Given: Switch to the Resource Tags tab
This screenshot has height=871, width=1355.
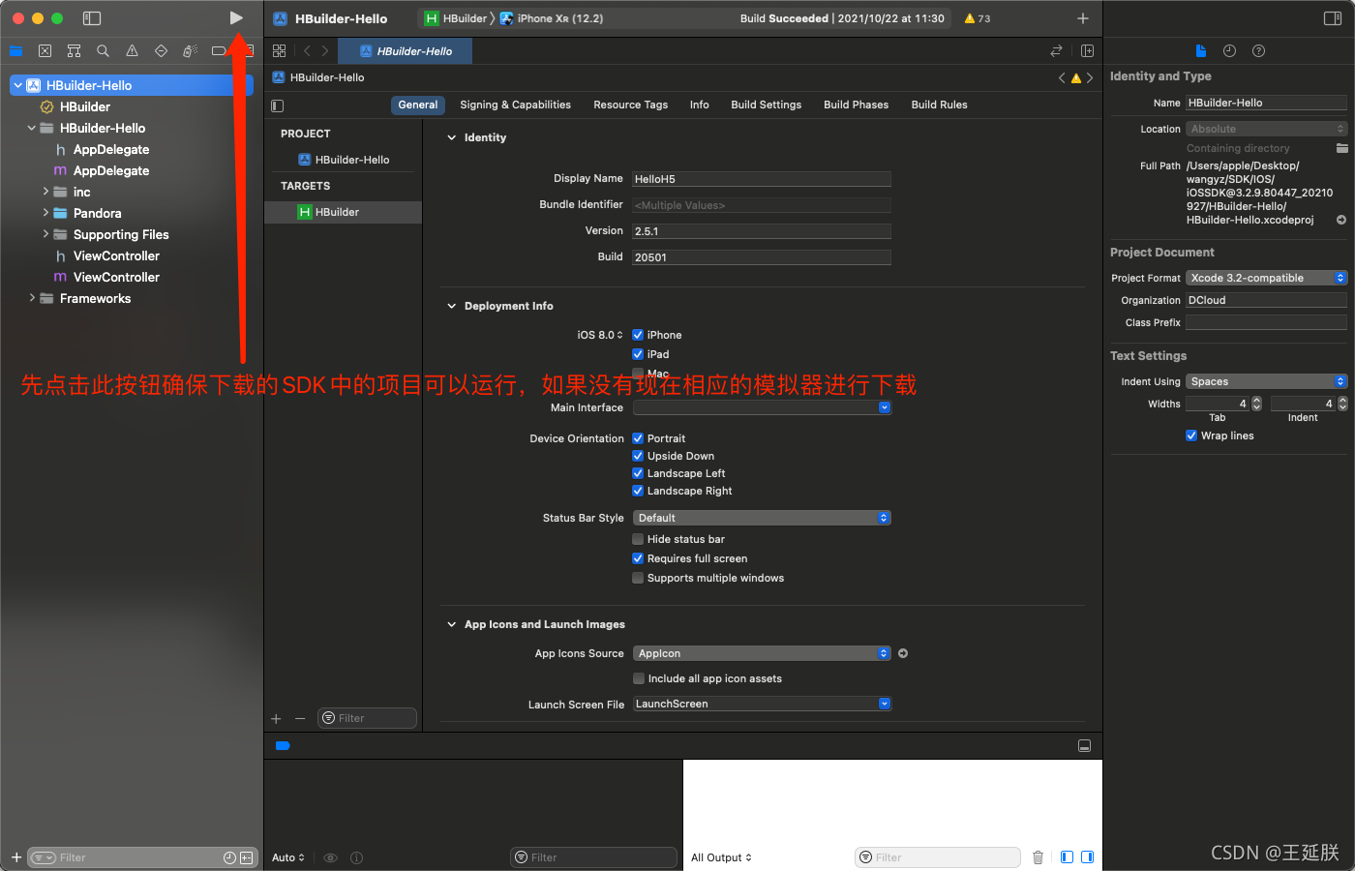Looking at the screenshot, I should click(x=630, y=105).
